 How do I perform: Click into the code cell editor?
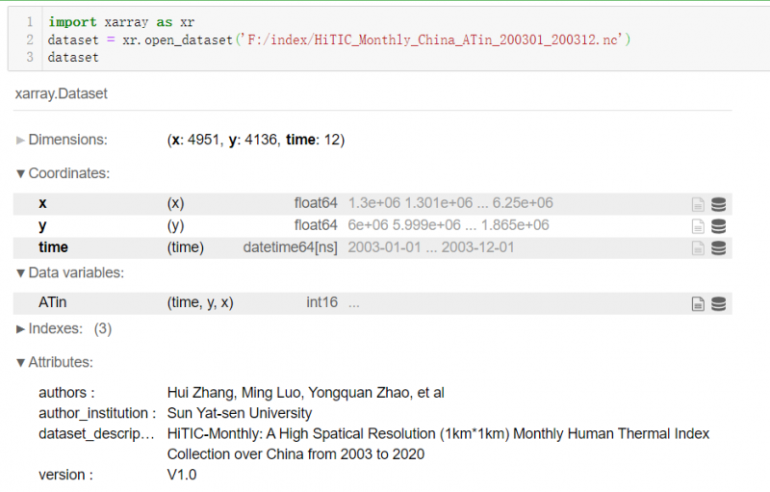(x=385, y=39)
